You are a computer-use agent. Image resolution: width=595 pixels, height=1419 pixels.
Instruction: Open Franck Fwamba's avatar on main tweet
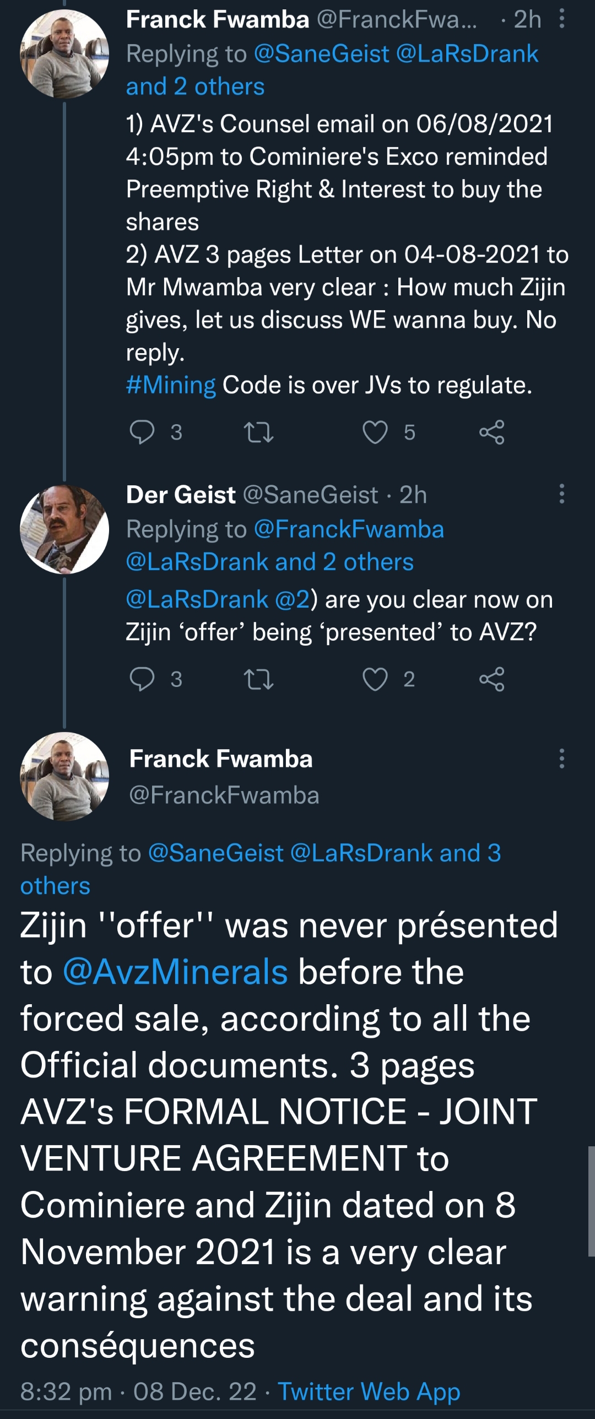[x=64, y=776]
